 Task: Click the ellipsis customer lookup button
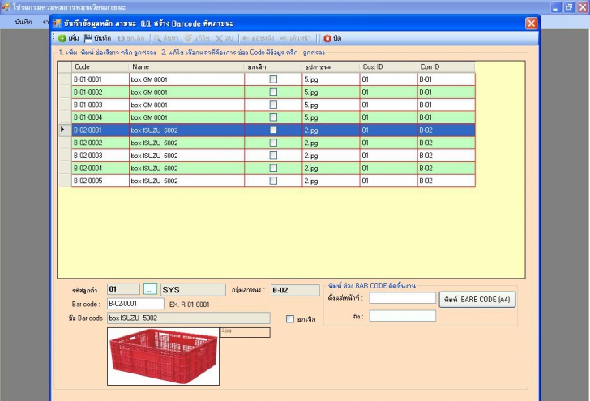coord(150,289)
